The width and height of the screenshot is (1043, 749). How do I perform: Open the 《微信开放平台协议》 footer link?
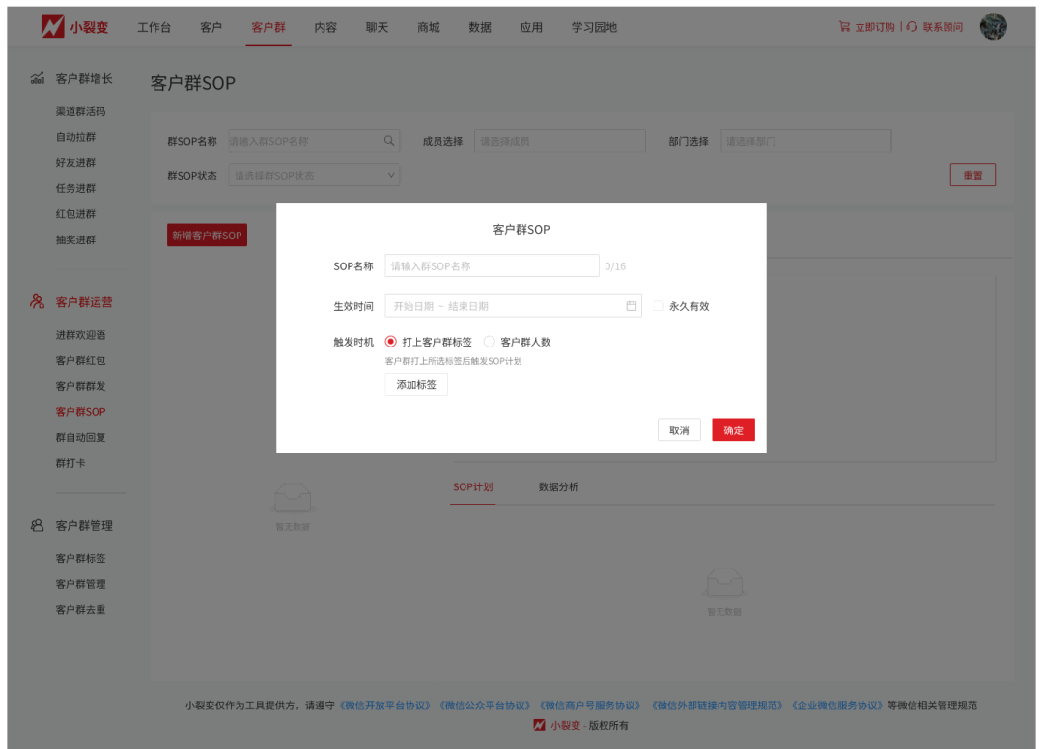click(x=385, y=706)
